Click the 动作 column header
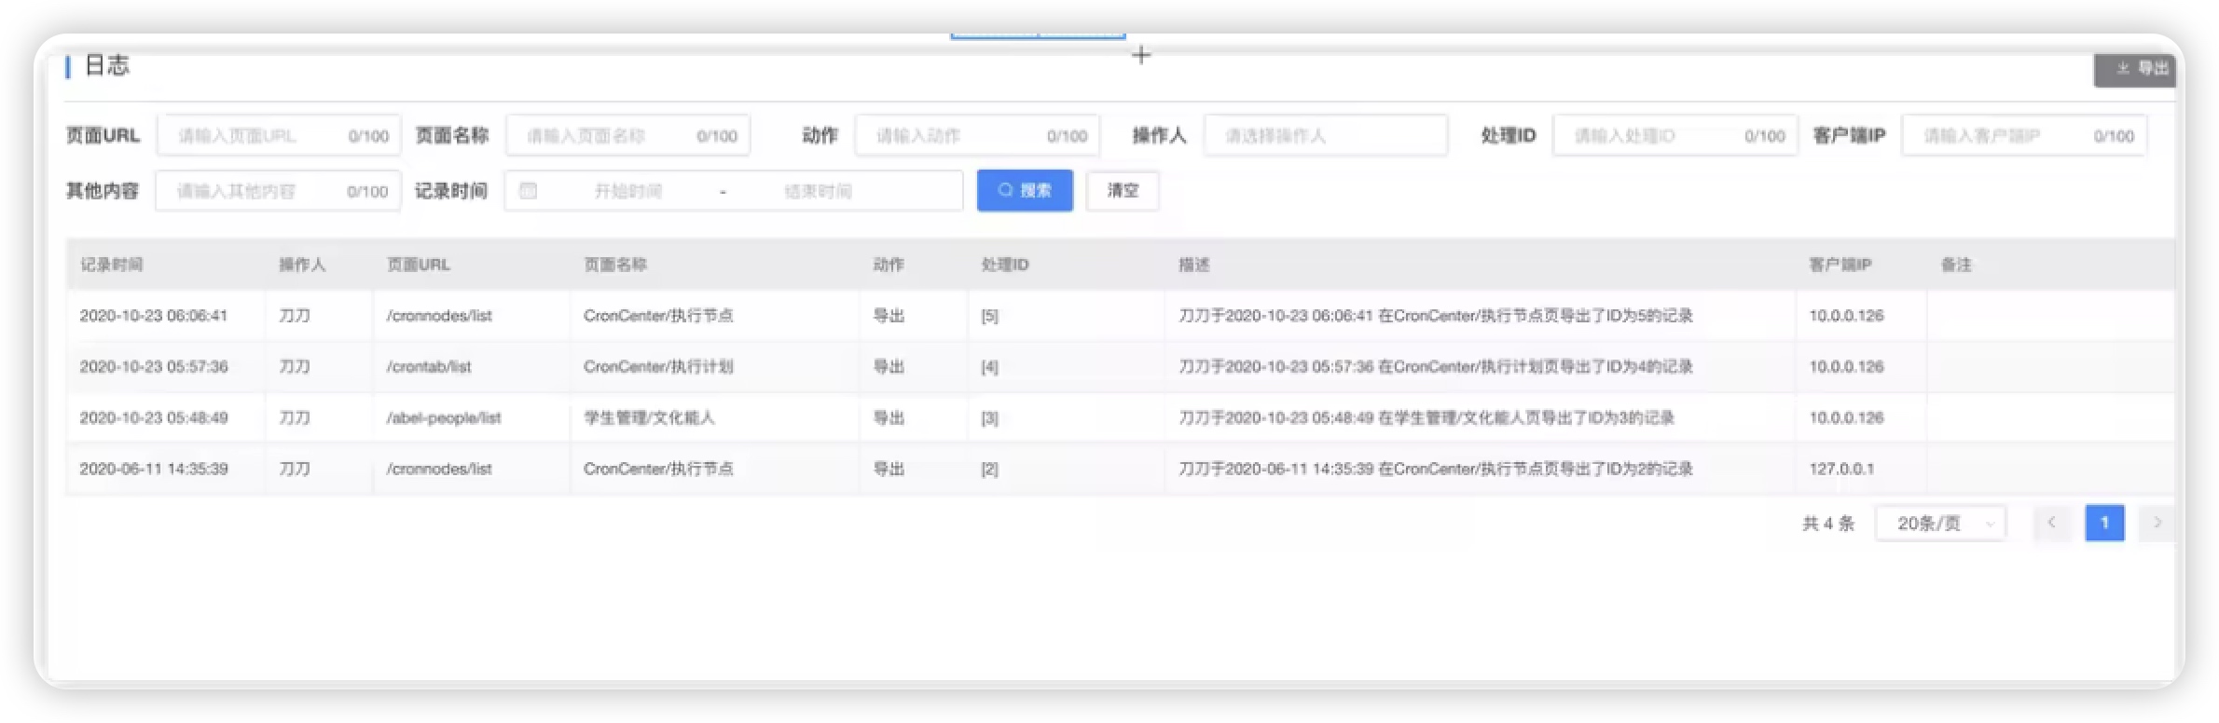 [889, 265]
